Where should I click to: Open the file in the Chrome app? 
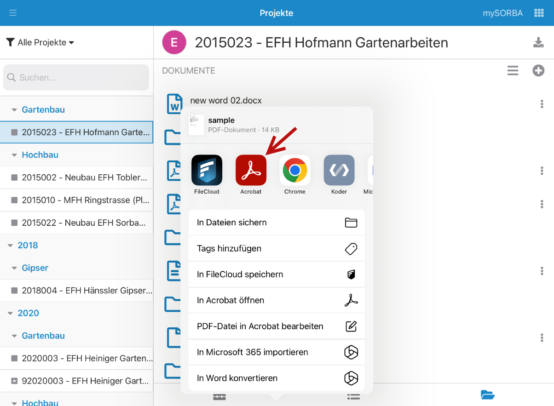[295, 170]
